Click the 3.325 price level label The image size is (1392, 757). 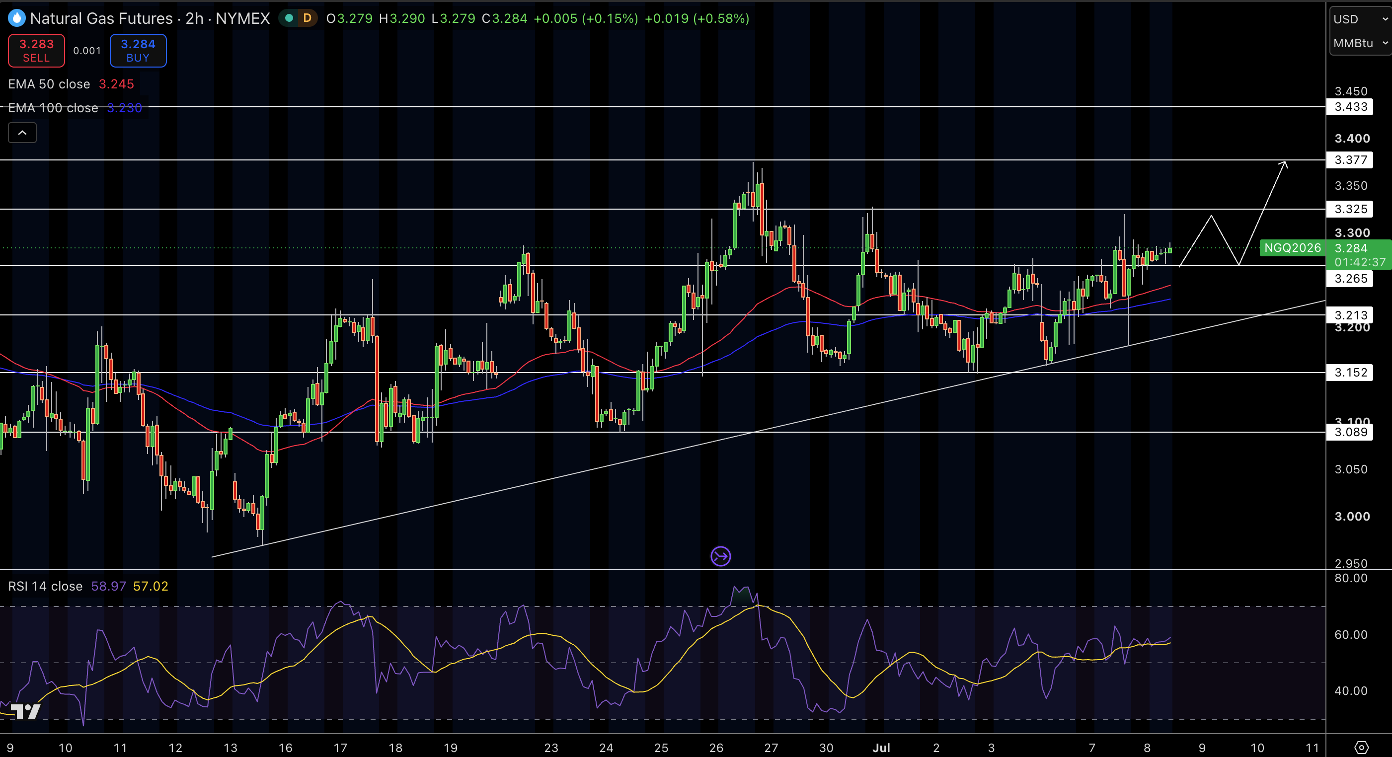click(1350, 209)
